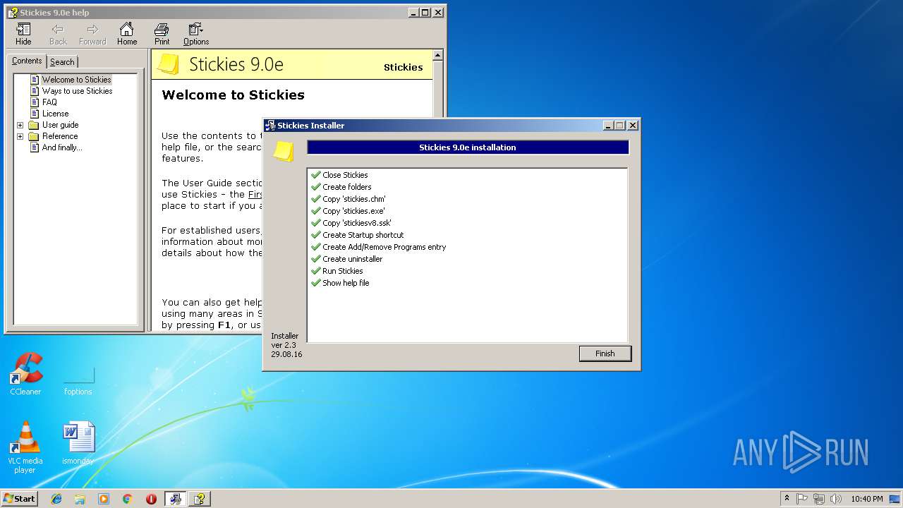Expand the User guide folder
Image resolution: width=903 pixels, height=508 pixels.
[20, 125]
